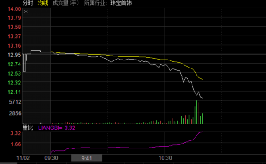266x164 pixels.
Task: Click the 10:30 time axis label
Action: 165,158
